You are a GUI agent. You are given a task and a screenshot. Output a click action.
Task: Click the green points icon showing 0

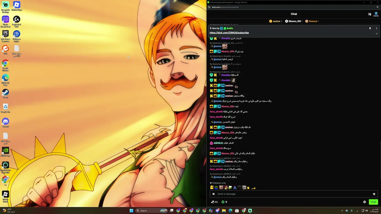point(223,202)
